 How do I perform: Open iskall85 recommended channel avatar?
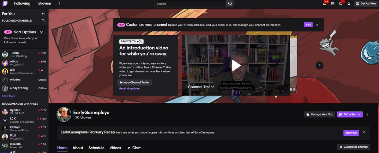tap(5, 145)
